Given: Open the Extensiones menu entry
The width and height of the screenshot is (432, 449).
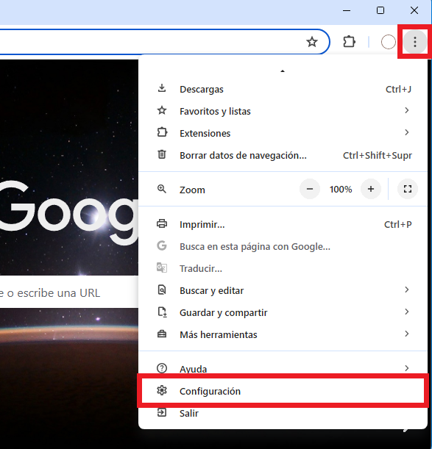Looking at the screenshot, I should pos(283,133).
